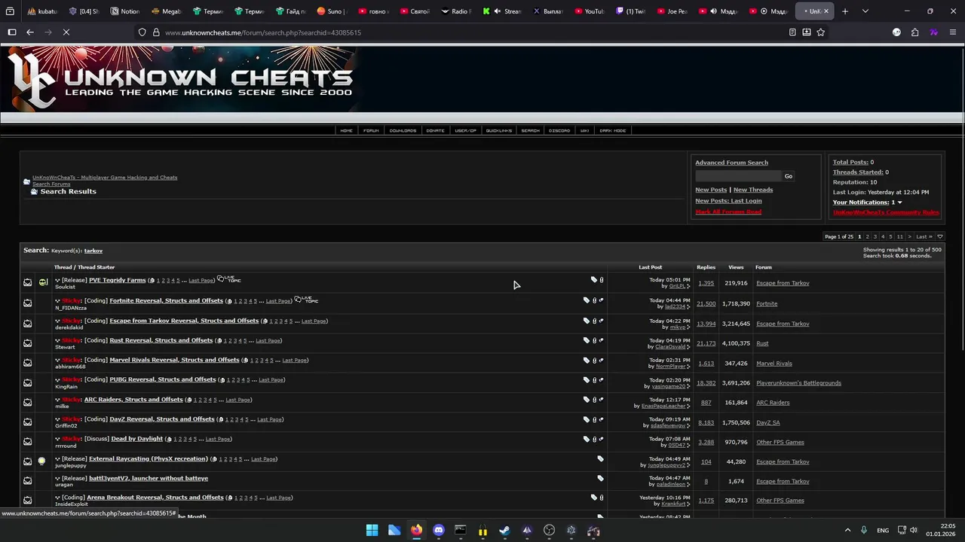This screenshot has height=542, width=965.
Task: Click the paperclip icon on Rust Reversal row
Action: (x=594, y=340)
